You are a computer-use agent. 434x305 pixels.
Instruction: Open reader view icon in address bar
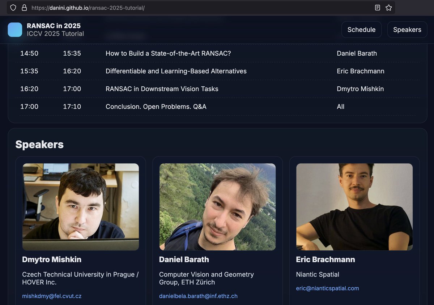[377, 7]
